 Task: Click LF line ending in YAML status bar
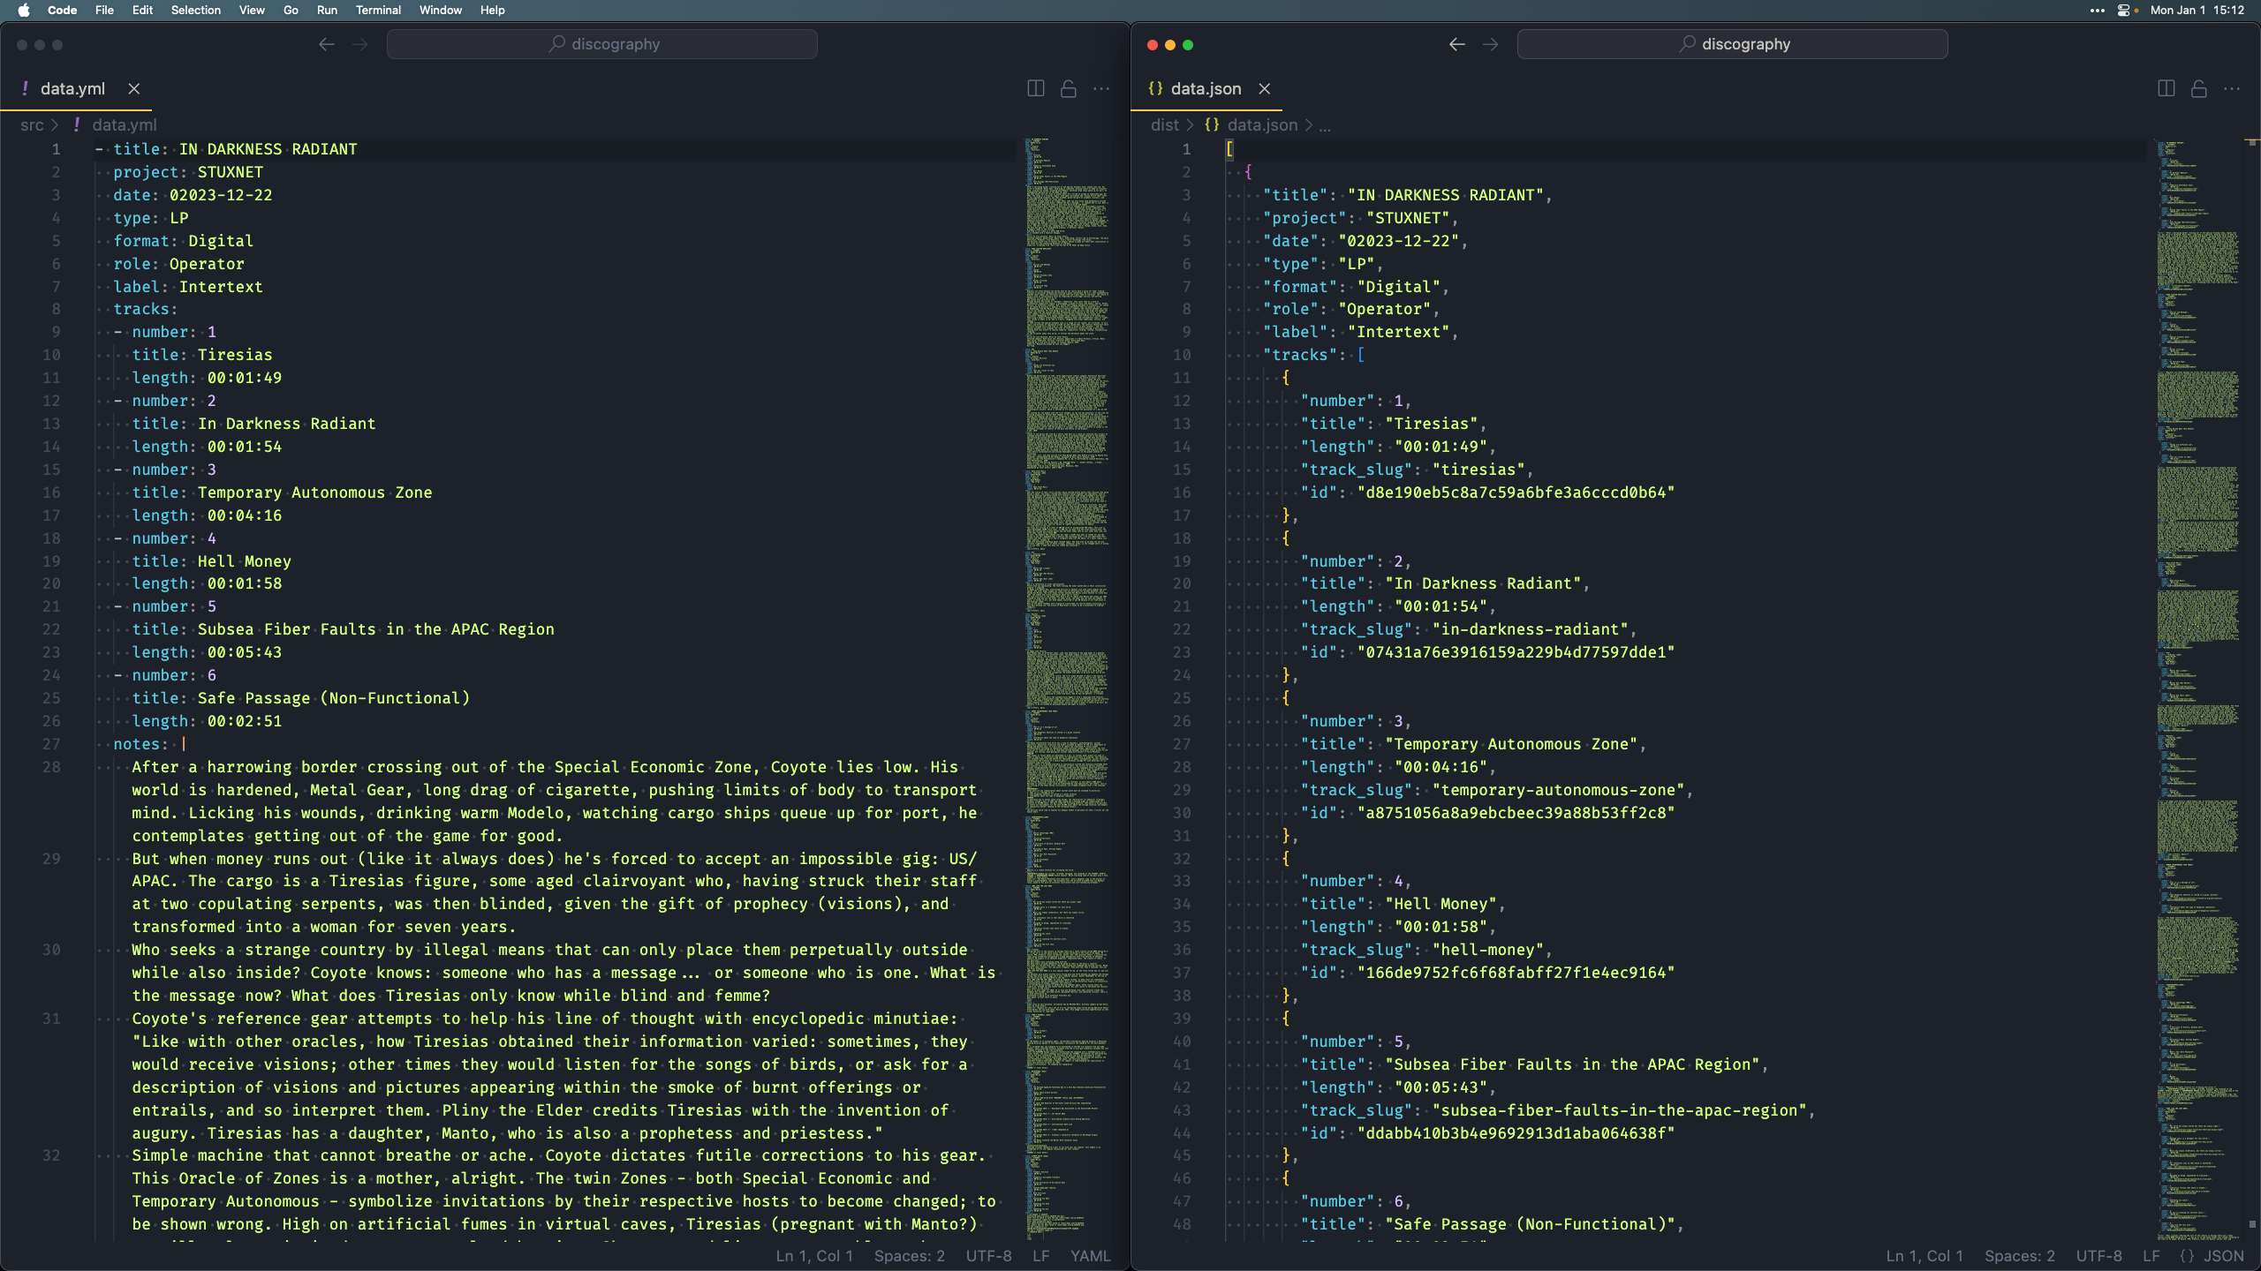1040,1256
